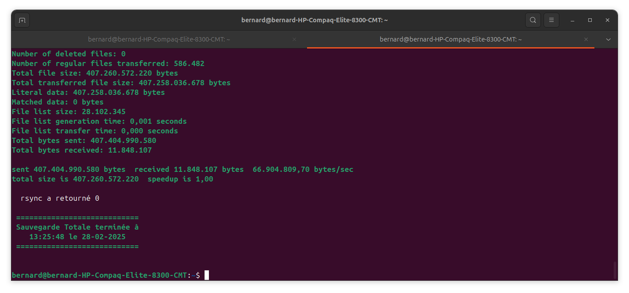Click the 'File list generation time' line
Viewport: 629px width, 293px height.
pyautogui.click(x=99, y=121)
